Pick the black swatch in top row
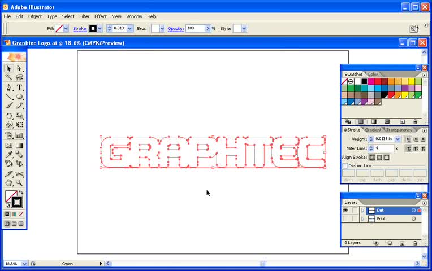The width and height of the screenshot is (432, 271). [x=364, y=81]
